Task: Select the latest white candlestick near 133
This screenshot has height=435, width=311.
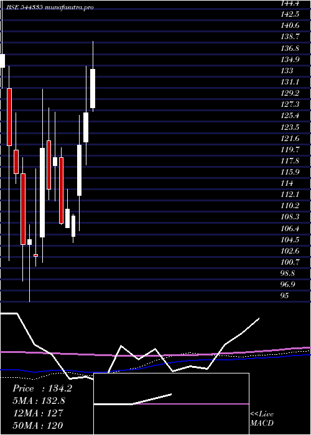Action: pyautogui.click(x=93, y=88)
